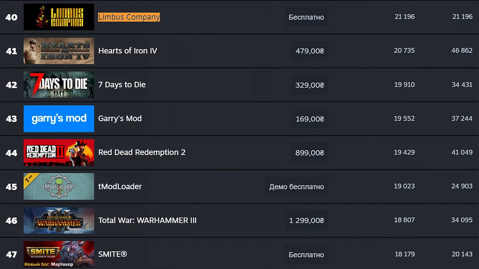Select the 7 Days to Die banner image

tap(59, 84)
